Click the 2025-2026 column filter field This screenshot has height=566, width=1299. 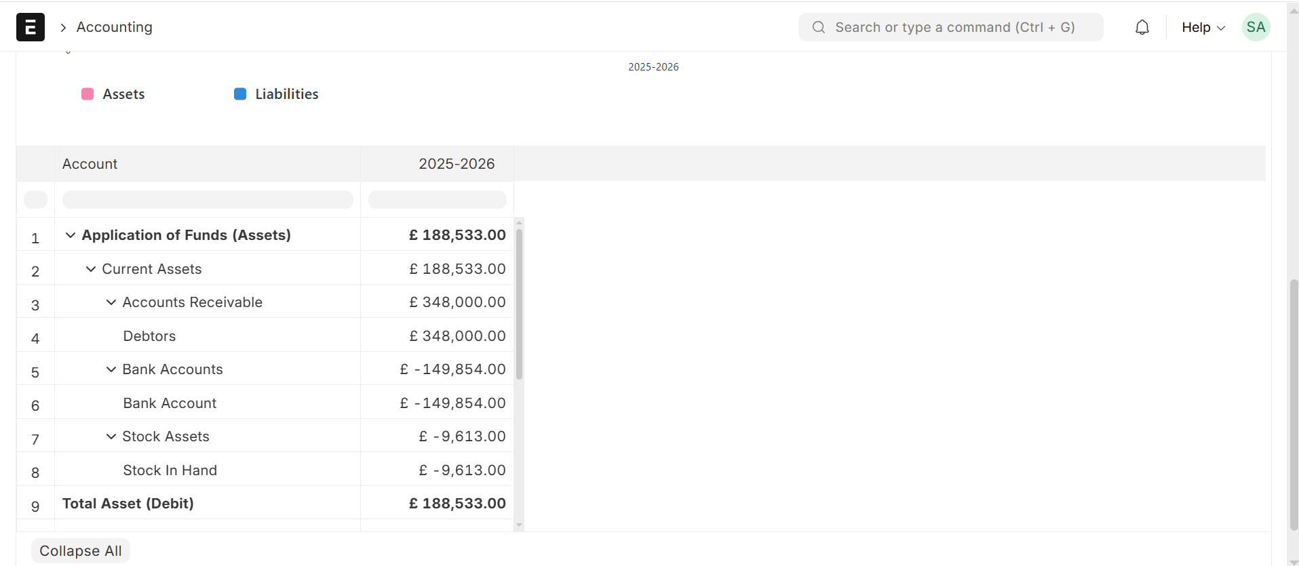point(437,199)
